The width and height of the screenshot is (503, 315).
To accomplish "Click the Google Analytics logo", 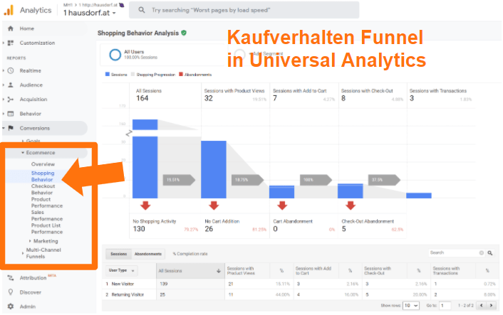I will pos(9,10).
